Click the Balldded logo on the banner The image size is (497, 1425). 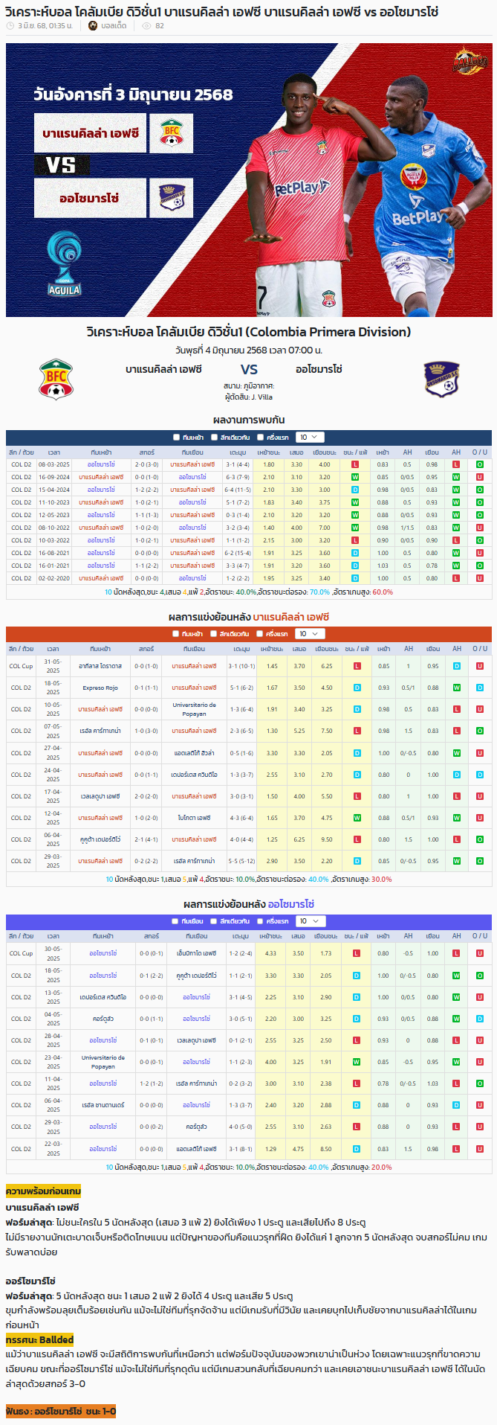[471, 61]
